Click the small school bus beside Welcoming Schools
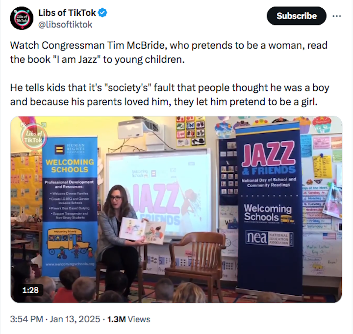 coord(287,219)
